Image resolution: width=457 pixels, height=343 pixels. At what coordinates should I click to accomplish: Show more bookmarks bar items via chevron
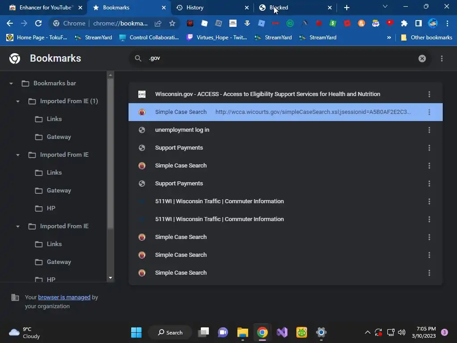(x=389, y=38)
